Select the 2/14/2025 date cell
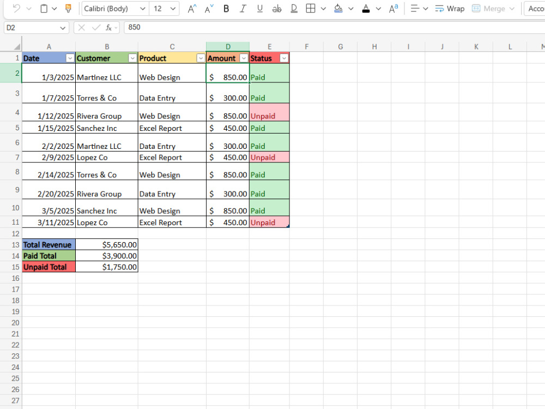This screenshot has height=409, width=545. [49, 171]
